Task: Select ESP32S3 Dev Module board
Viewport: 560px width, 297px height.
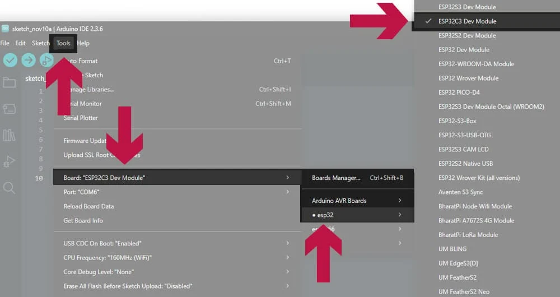Action: click(486, 7)
